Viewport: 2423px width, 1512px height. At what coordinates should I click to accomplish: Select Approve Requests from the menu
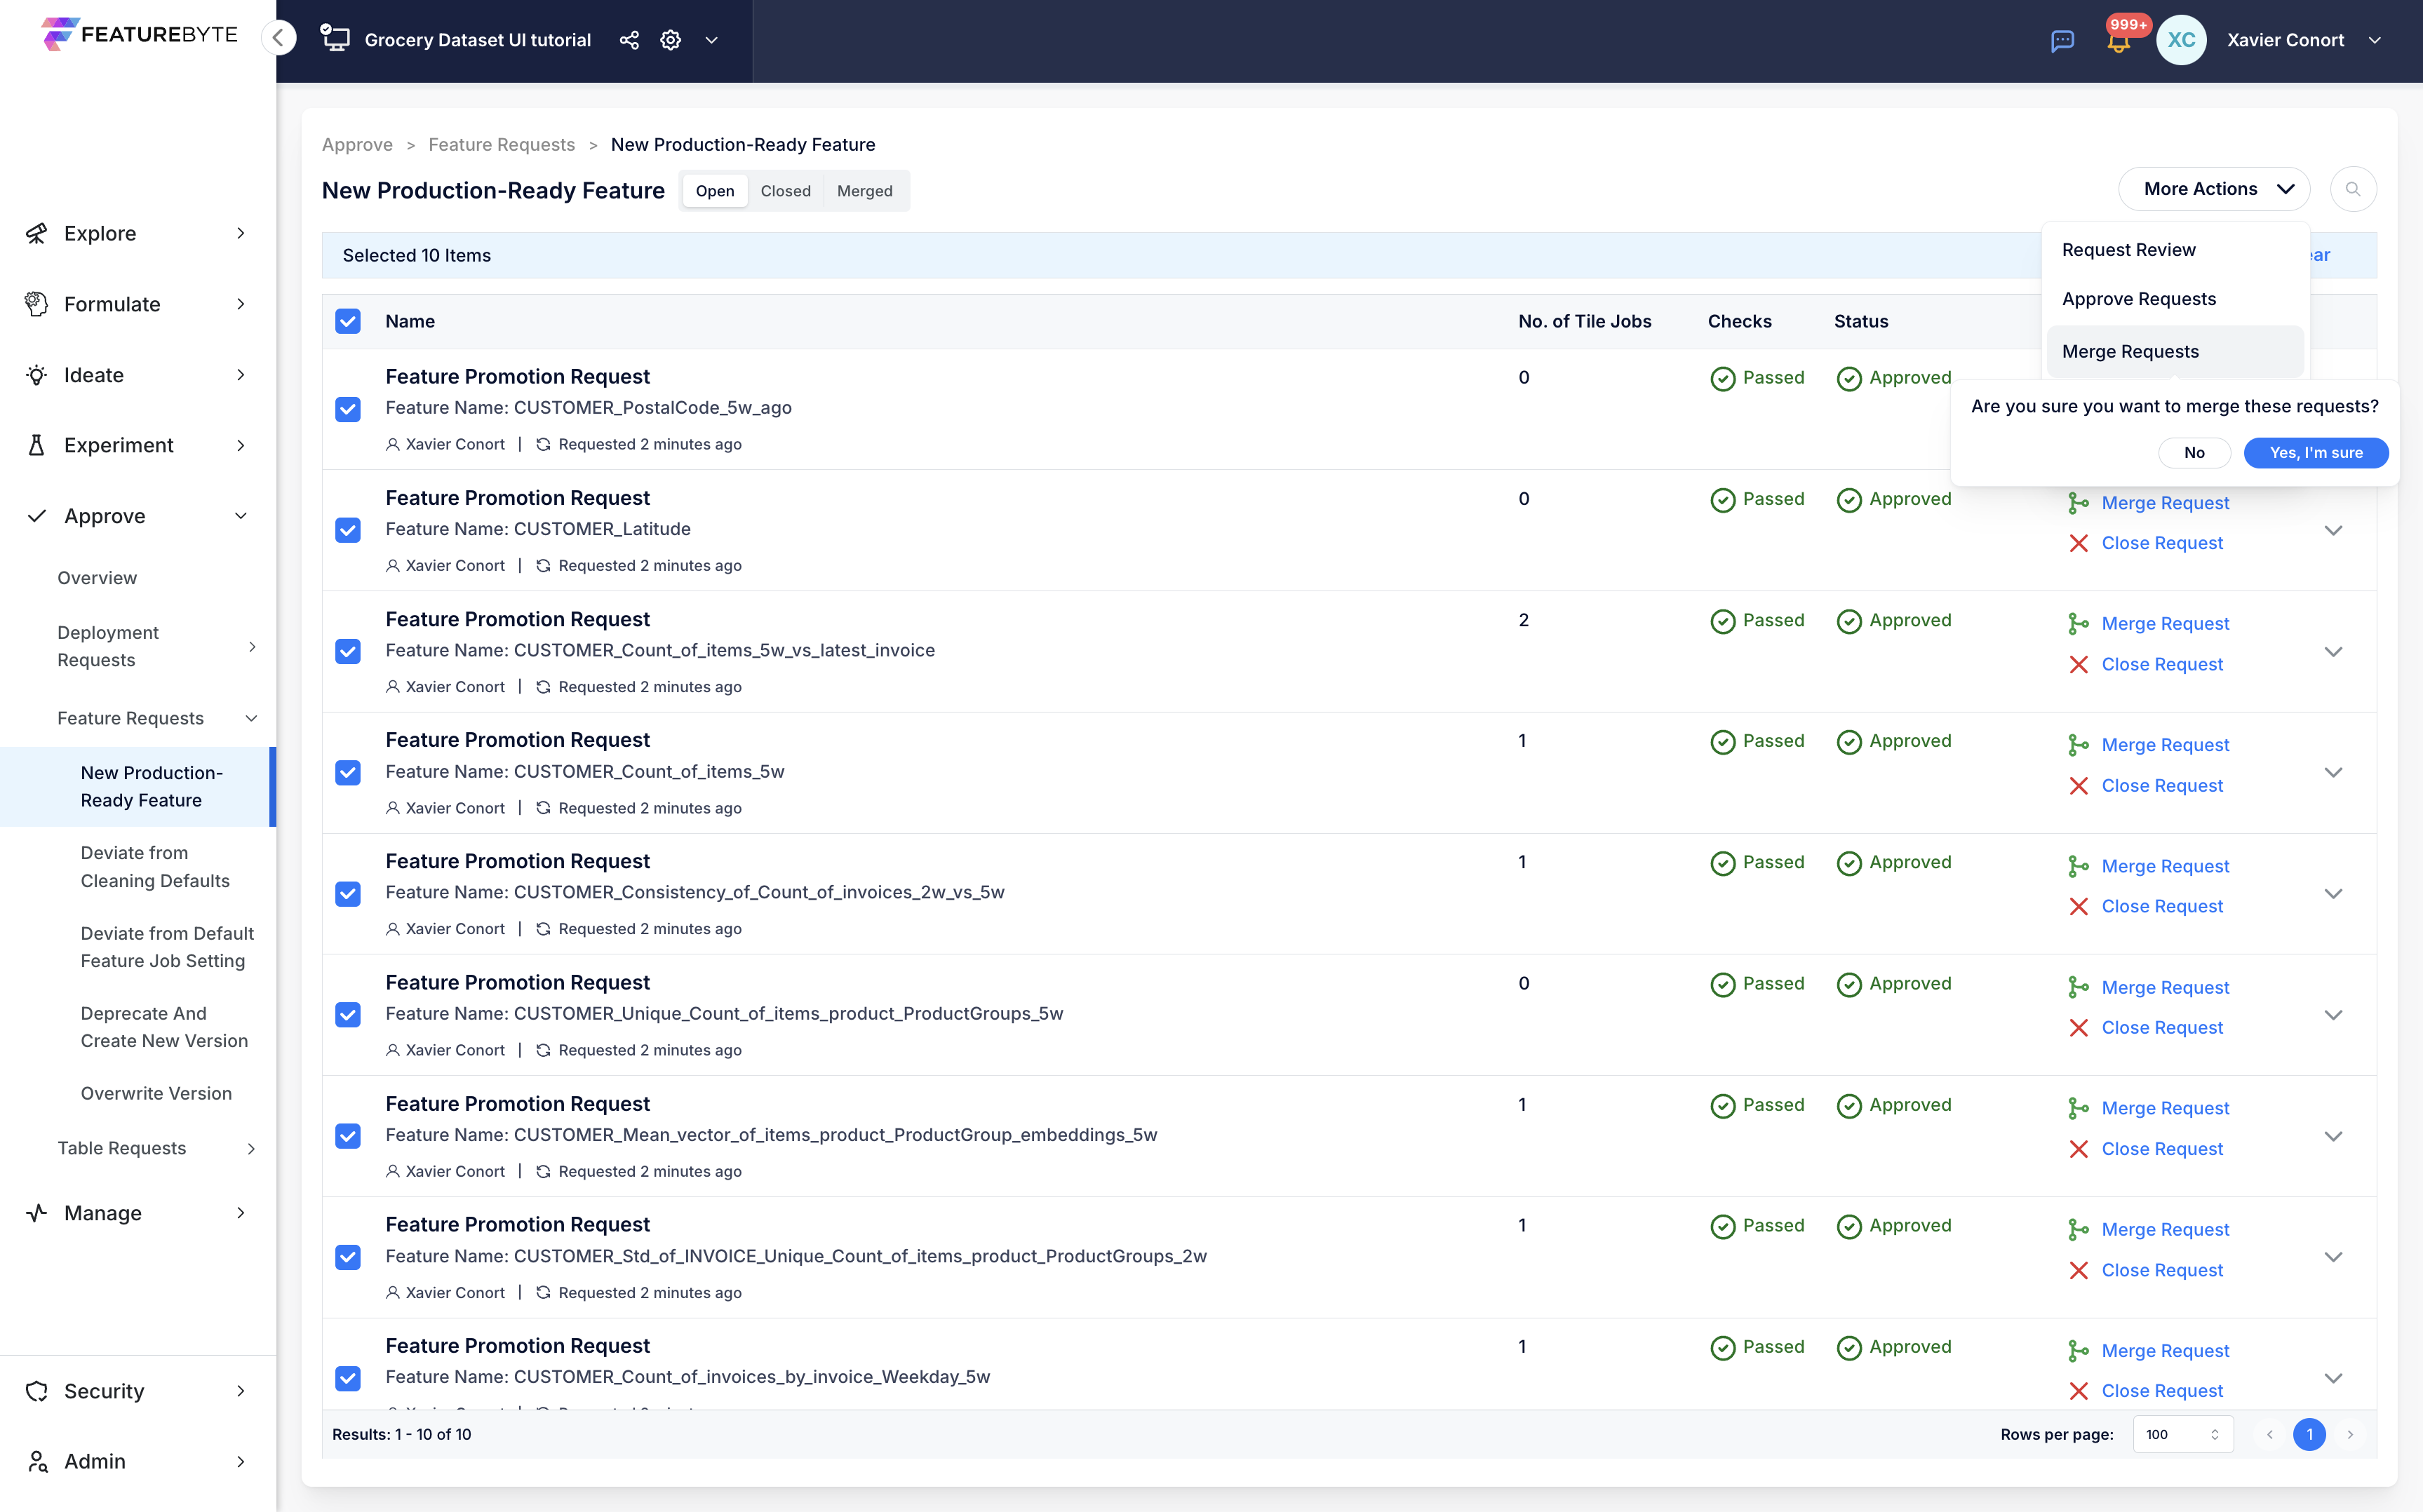(x=2138, y=299)
